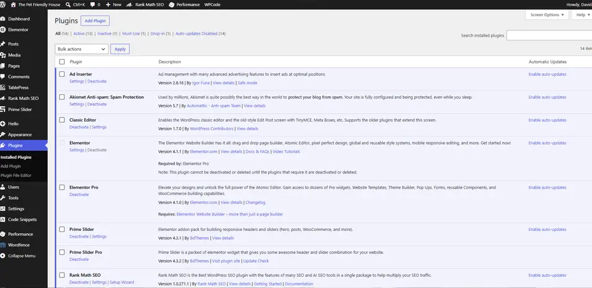Open Rank Math SEO icon in admin bar
Viewport: 592px width, 288px height.
[129, 4]
